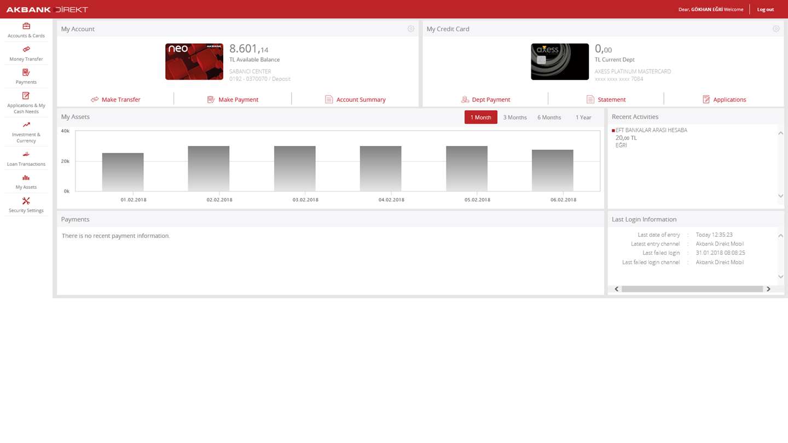Click the Log out link
788x443 pixels.
(766, 9)
